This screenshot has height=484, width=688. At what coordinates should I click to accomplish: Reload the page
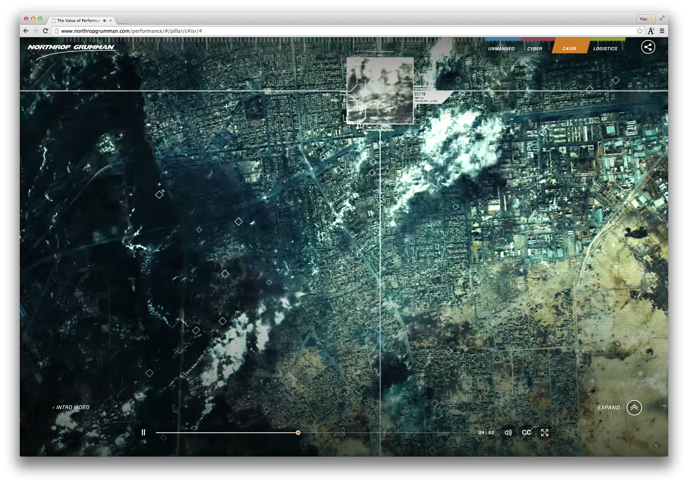pos(46,31)
